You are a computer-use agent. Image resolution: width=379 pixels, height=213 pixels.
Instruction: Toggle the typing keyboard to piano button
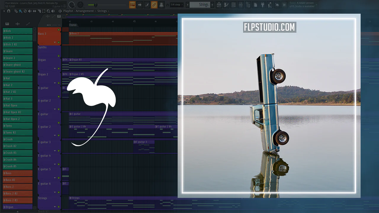132,5
